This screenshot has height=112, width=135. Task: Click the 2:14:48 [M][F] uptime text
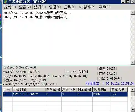pyautogui.click(x=76, y=72)
